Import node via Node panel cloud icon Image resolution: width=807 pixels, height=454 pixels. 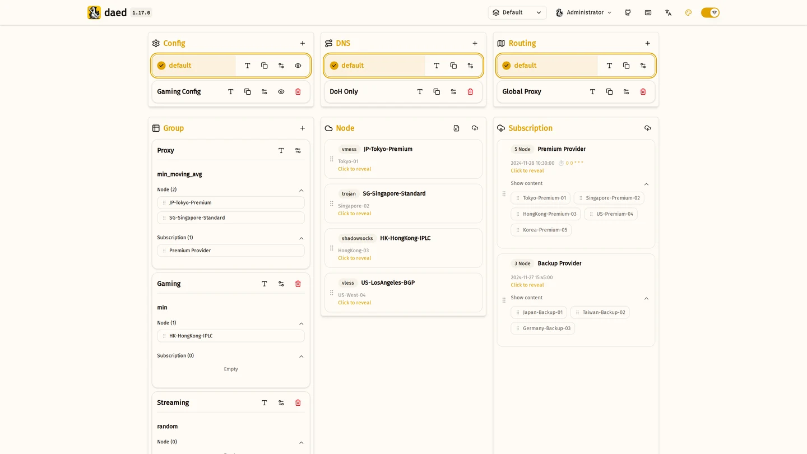(x=475, y=128)
